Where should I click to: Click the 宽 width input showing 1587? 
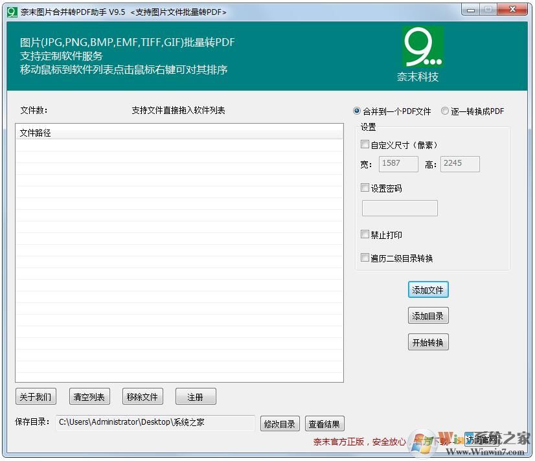398,164
